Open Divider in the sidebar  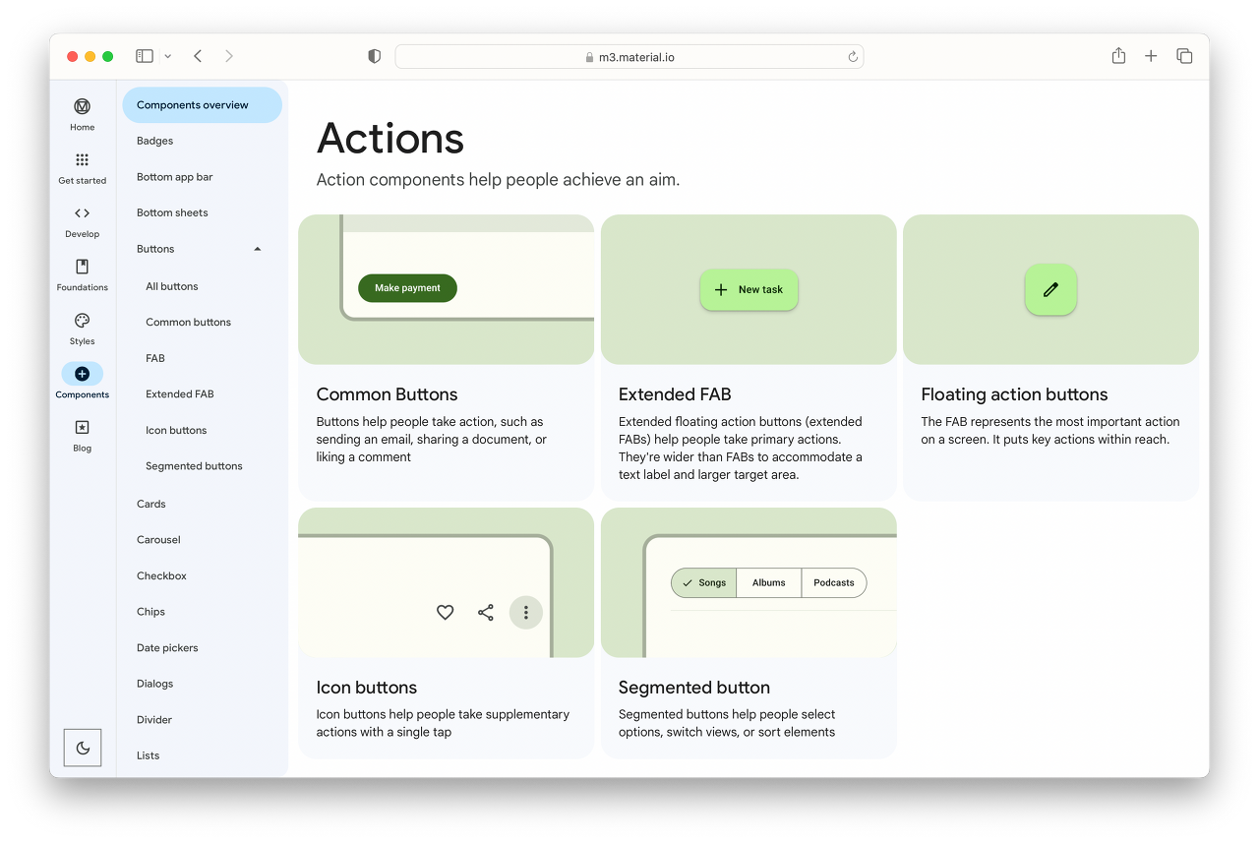coord(154,720)
